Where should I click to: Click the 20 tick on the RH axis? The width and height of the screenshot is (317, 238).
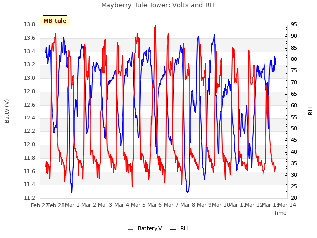[x=294, y=198]
